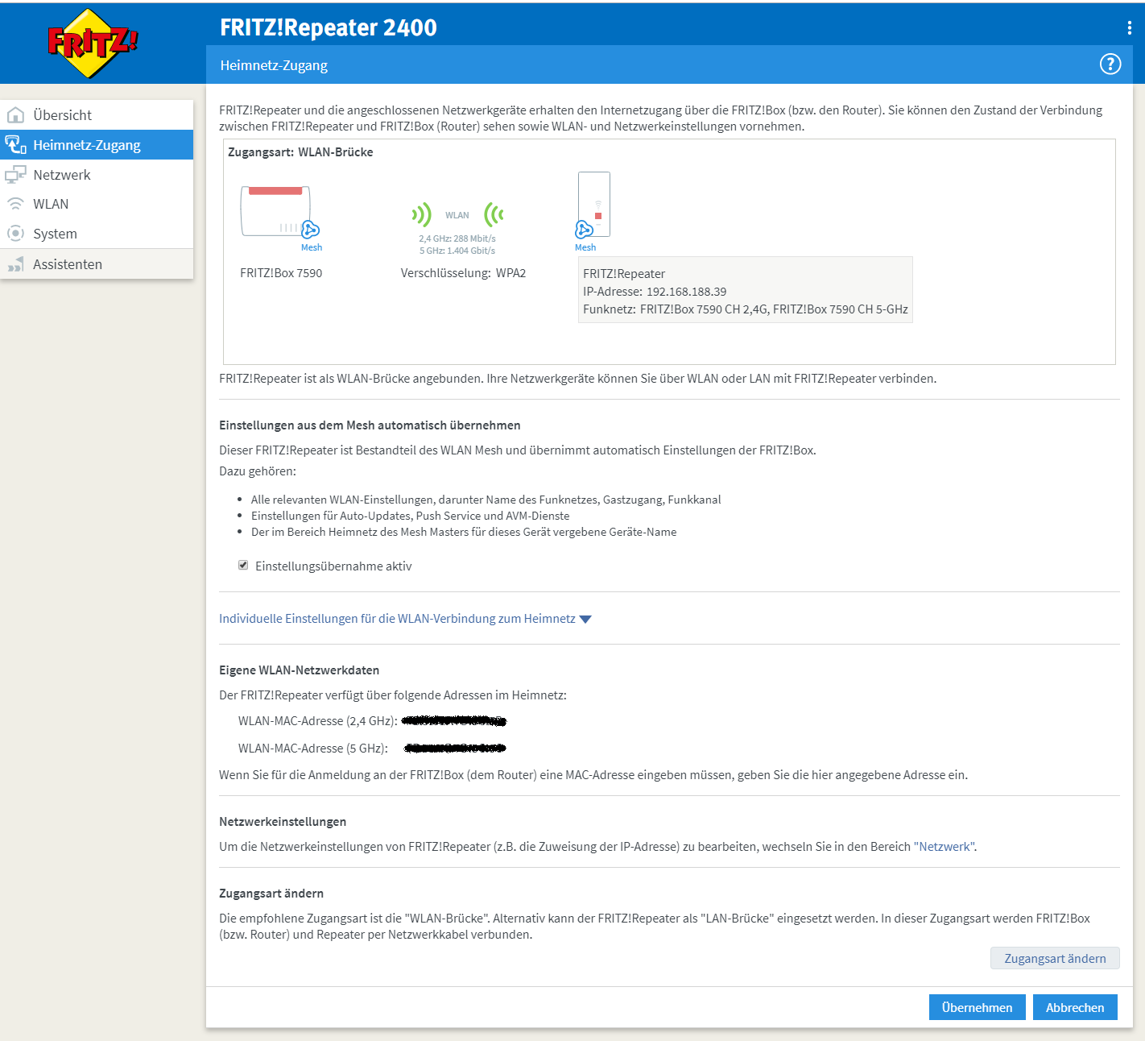Image resolution: width=1145 pixels, height=1041 pixels.
Task: Expand Individuelle Einstellungen für die WLAN-Verbindung
Action: tap(405, 619)
